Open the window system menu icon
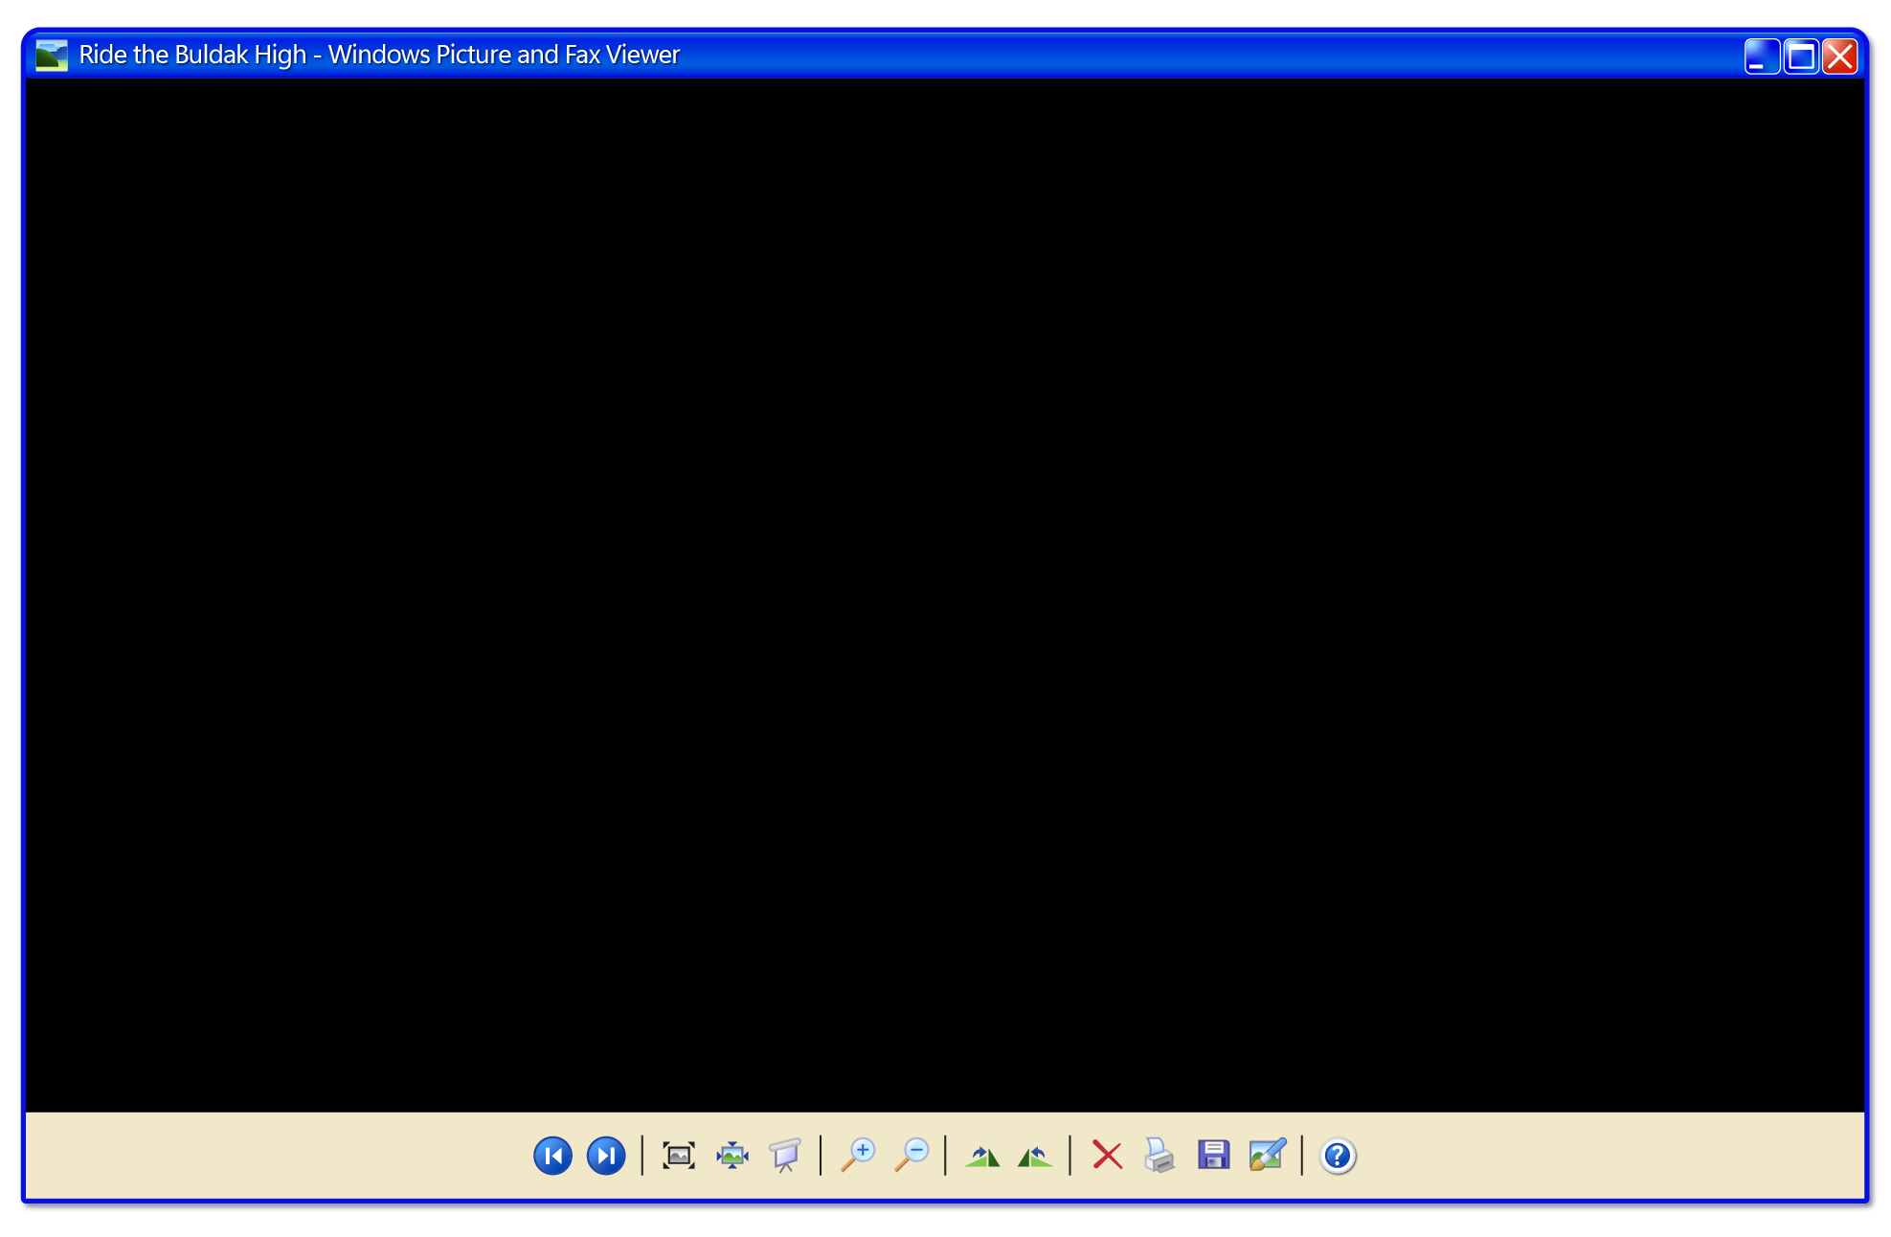The height and width of the screenshot is (1237, 1891). click(51, 56)
